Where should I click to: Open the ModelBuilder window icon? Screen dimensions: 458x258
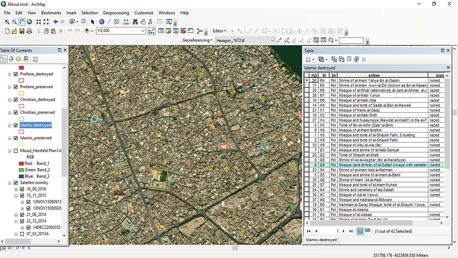point(200,31)
